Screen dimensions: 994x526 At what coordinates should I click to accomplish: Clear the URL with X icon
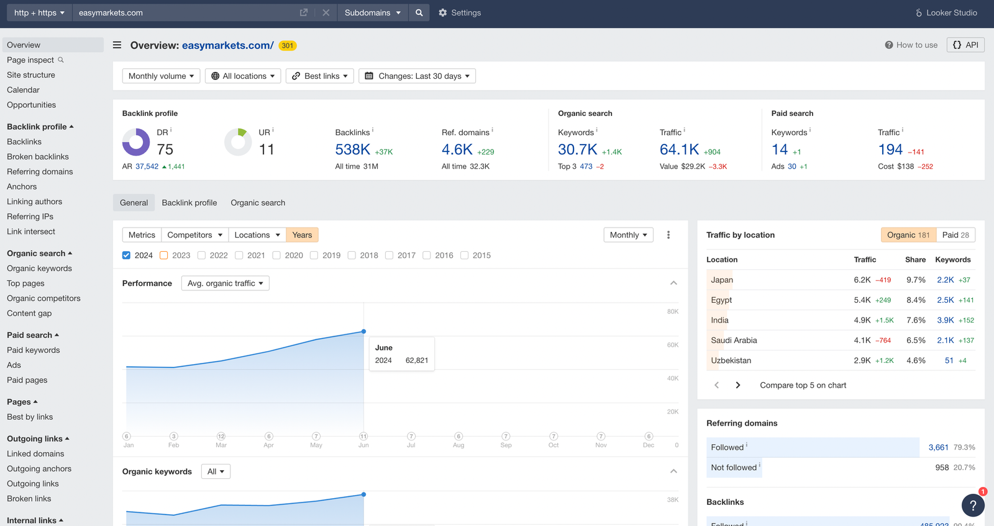326,12
